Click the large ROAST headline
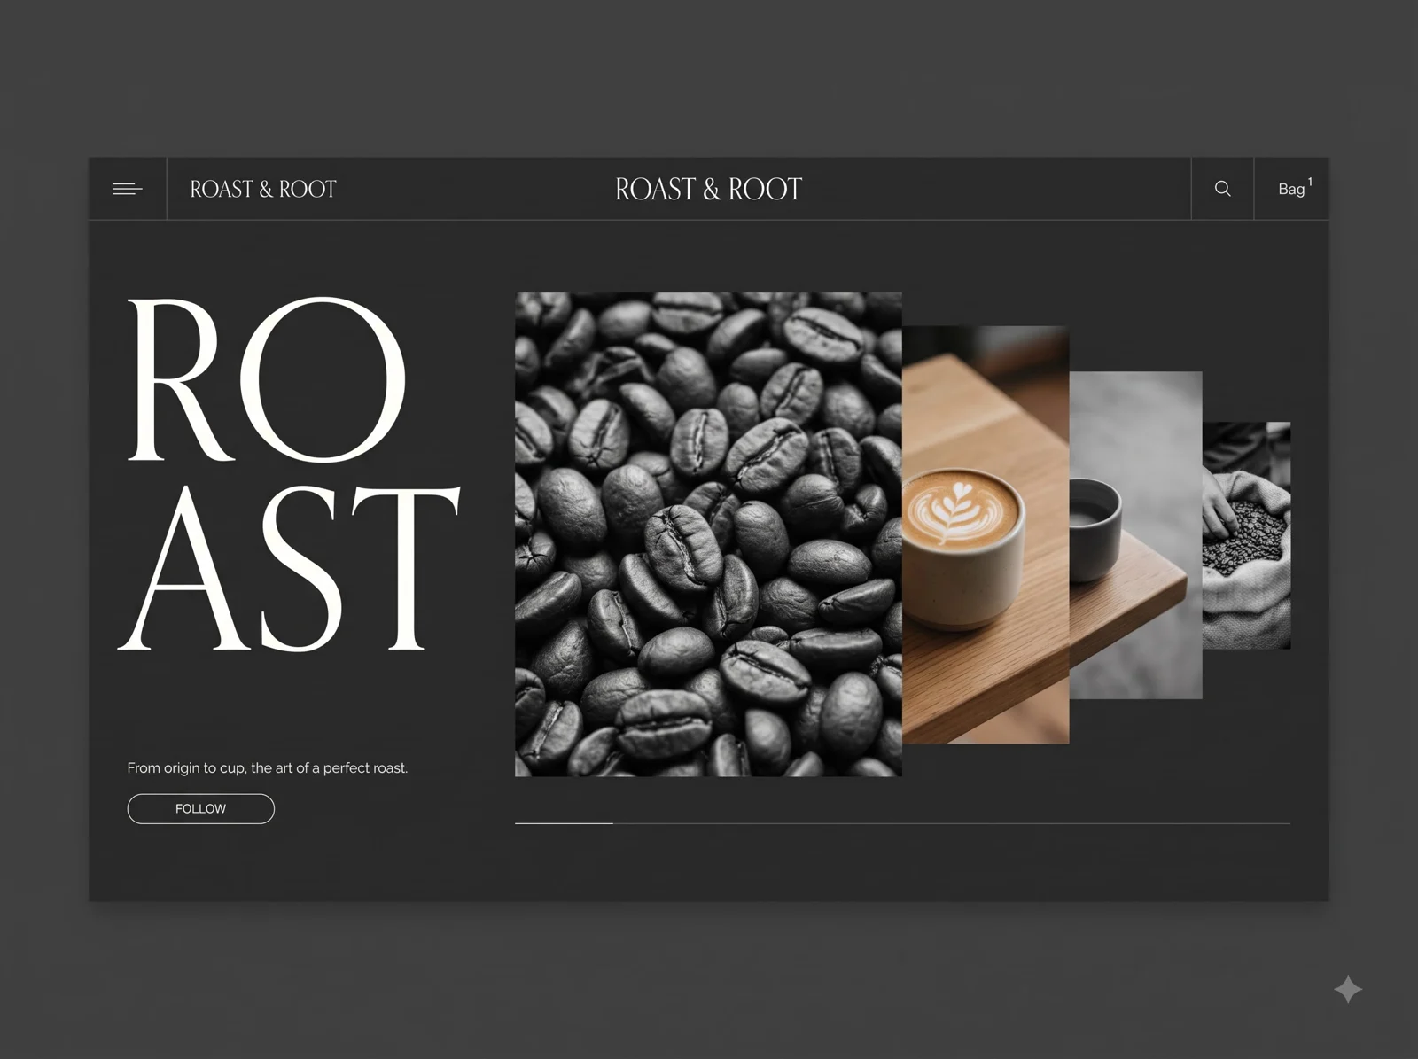 [289, 474]
